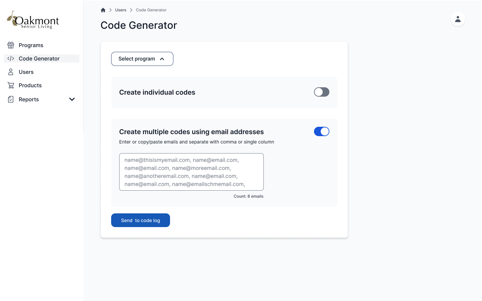Click the Reports clipboard icon

pyautogui.click(x=11, y=99)
